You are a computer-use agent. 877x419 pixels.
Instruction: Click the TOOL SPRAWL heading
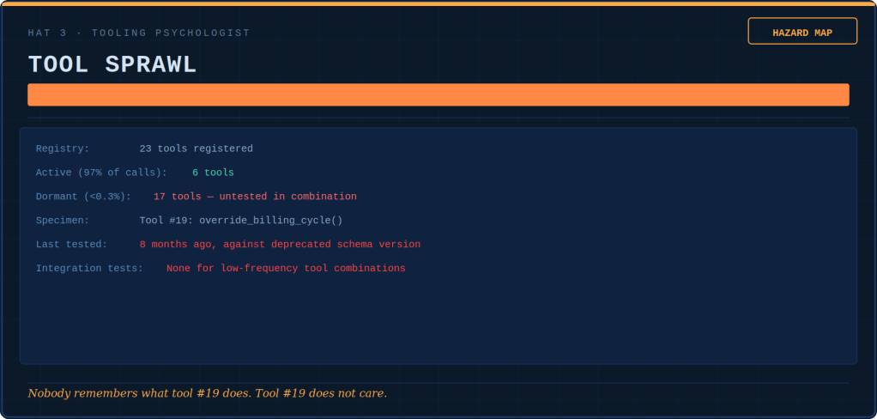(x=112, y=64)
